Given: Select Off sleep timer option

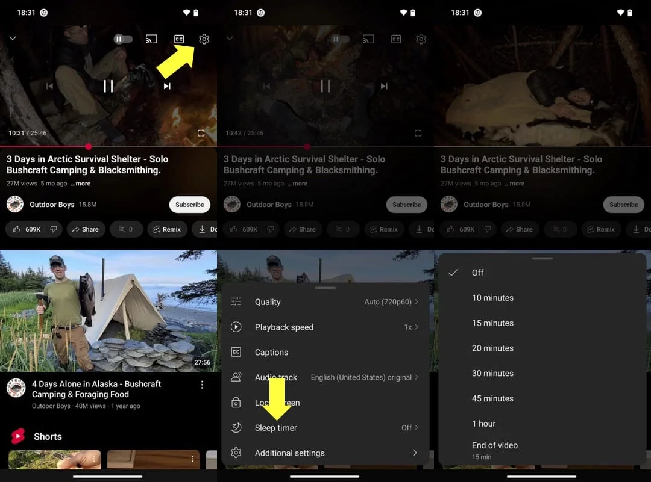Looking at the screenshot, I should pos(542,272).
